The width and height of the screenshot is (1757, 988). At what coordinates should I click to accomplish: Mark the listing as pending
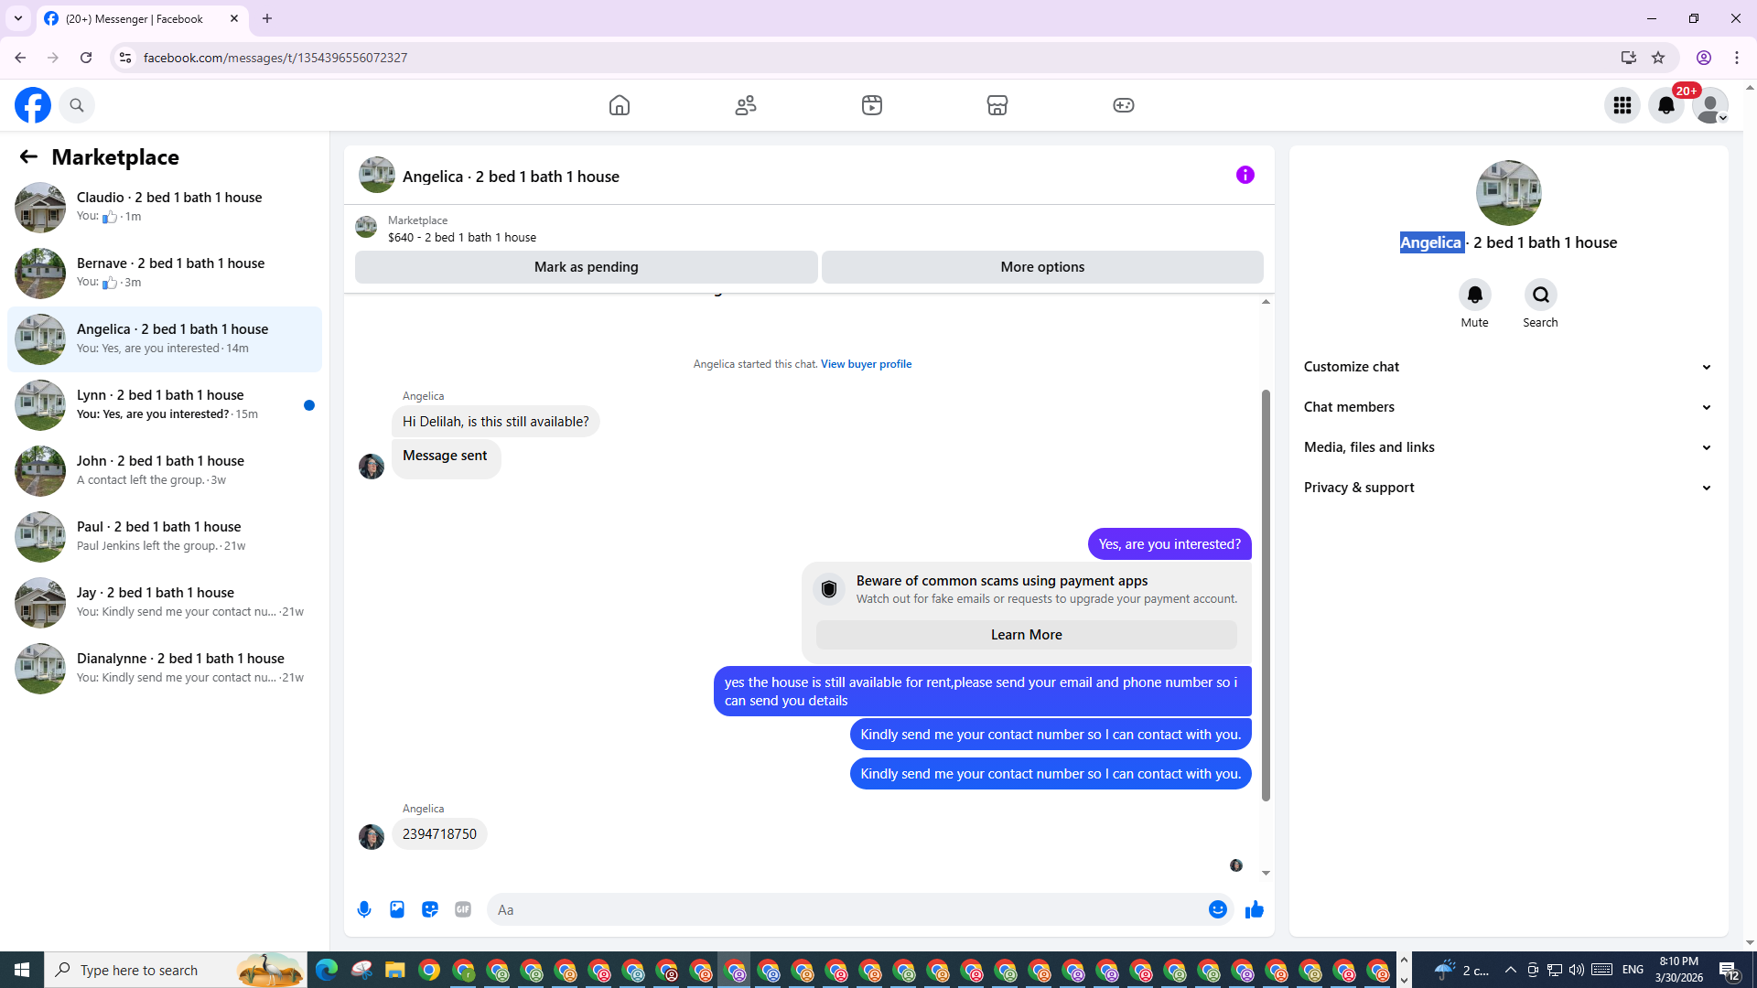click(x=586, y=267)
